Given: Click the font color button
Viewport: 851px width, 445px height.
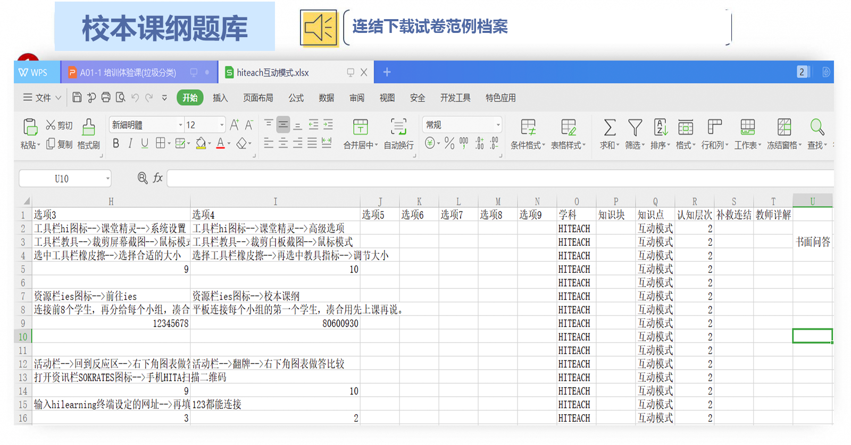Looking at the screenshot, I should click(x=221, y=143).
